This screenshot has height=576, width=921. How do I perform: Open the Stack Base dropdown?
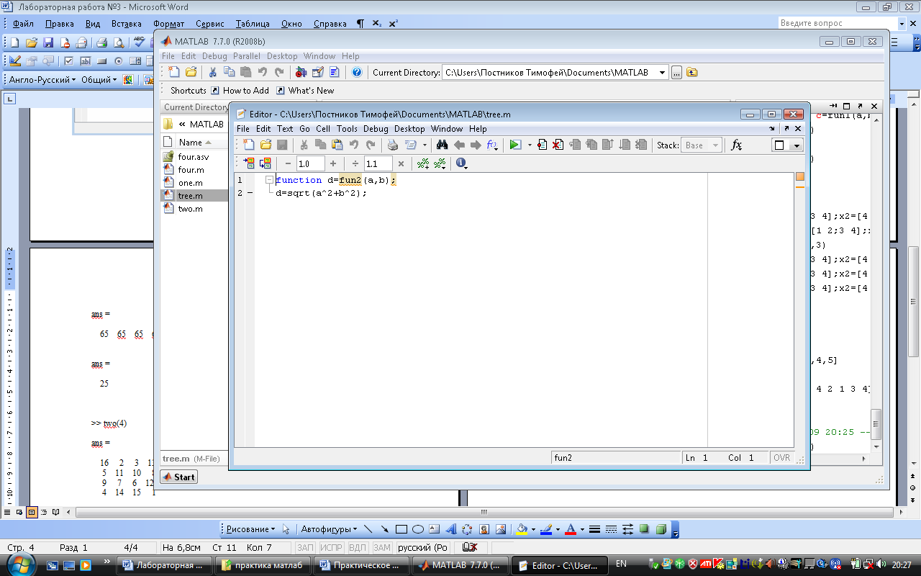point(700,145)
